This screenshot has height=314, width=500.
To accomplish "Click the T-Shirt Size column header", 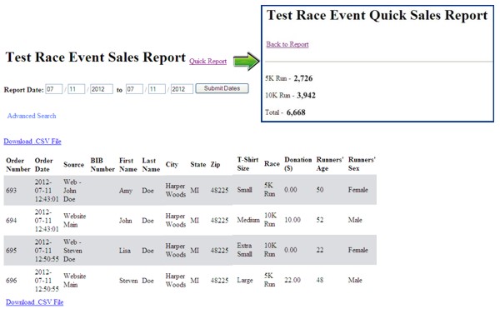I will pyautogui.click(x=247, y=164).
